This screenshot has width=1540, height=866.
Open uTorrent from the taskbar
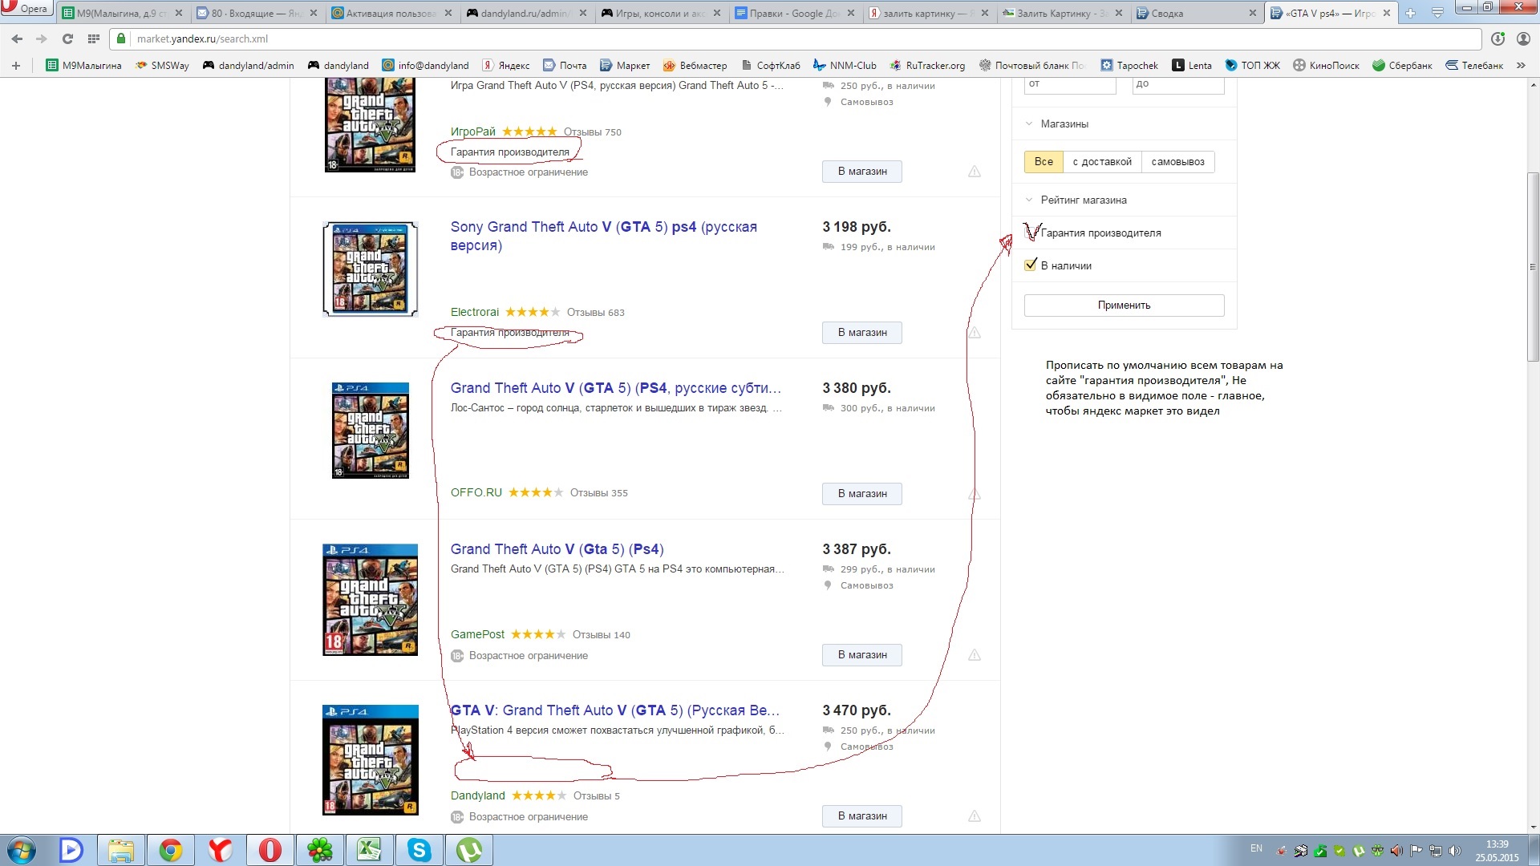click(x=469, y=850)
